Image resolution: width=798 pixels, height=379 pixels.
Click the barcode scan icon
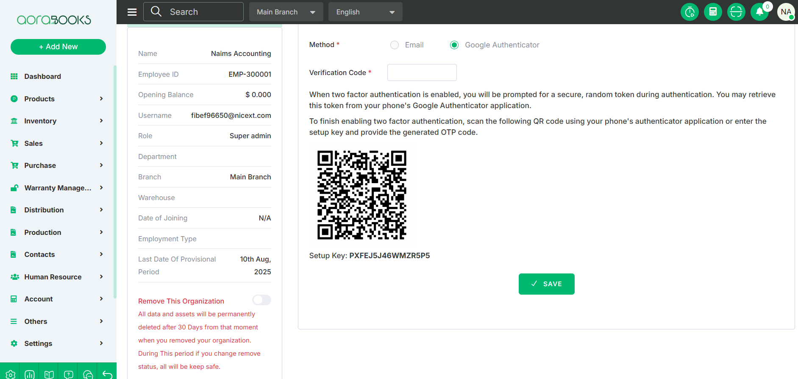click(736, 12)
